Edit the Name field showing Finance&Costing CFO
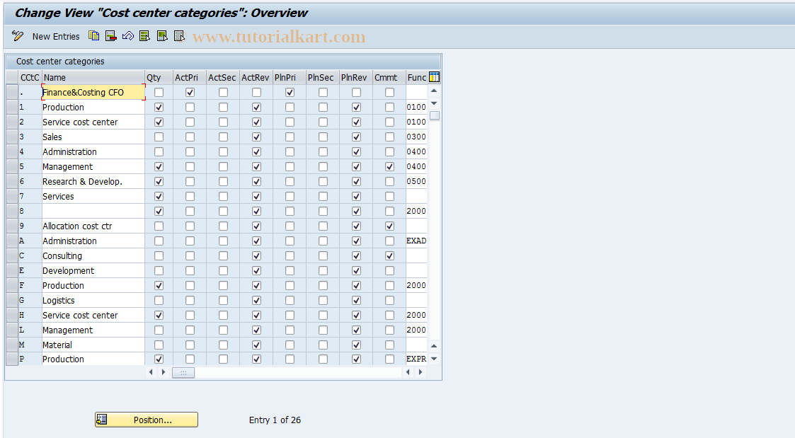Image resolution: width=795 pixels, height=438 pixels. click(93, 92)
